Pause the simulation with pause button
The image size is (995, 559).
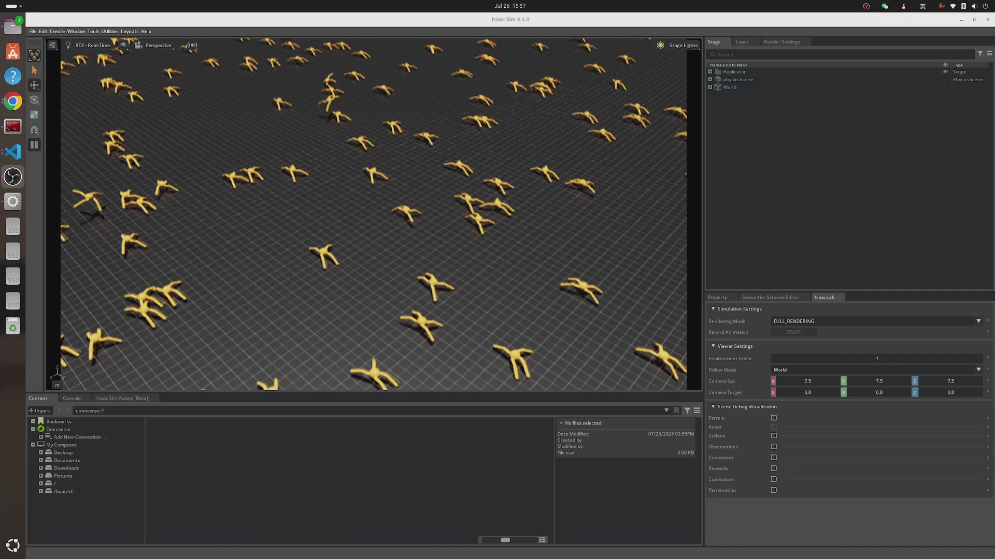pos(34,145)
